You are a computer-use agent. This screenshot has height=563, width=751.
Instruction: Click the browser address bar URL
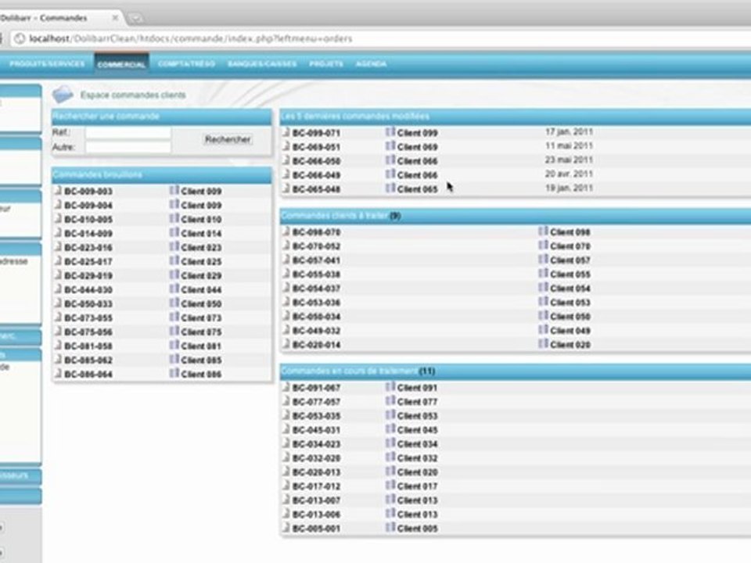191,38
